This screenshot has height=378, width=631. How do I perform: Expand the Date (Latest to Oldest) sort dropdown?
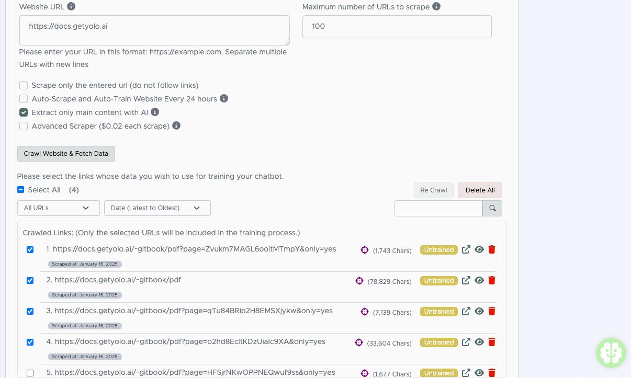click(x=157, y=208)
